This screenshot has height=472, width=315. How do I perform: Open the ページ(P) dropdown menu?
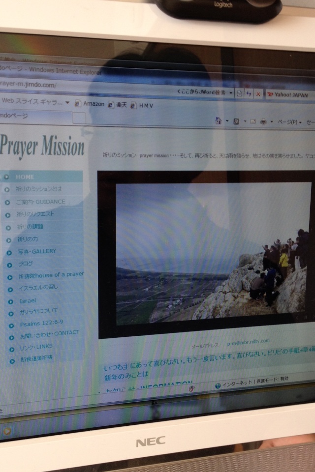pos(289,122)
